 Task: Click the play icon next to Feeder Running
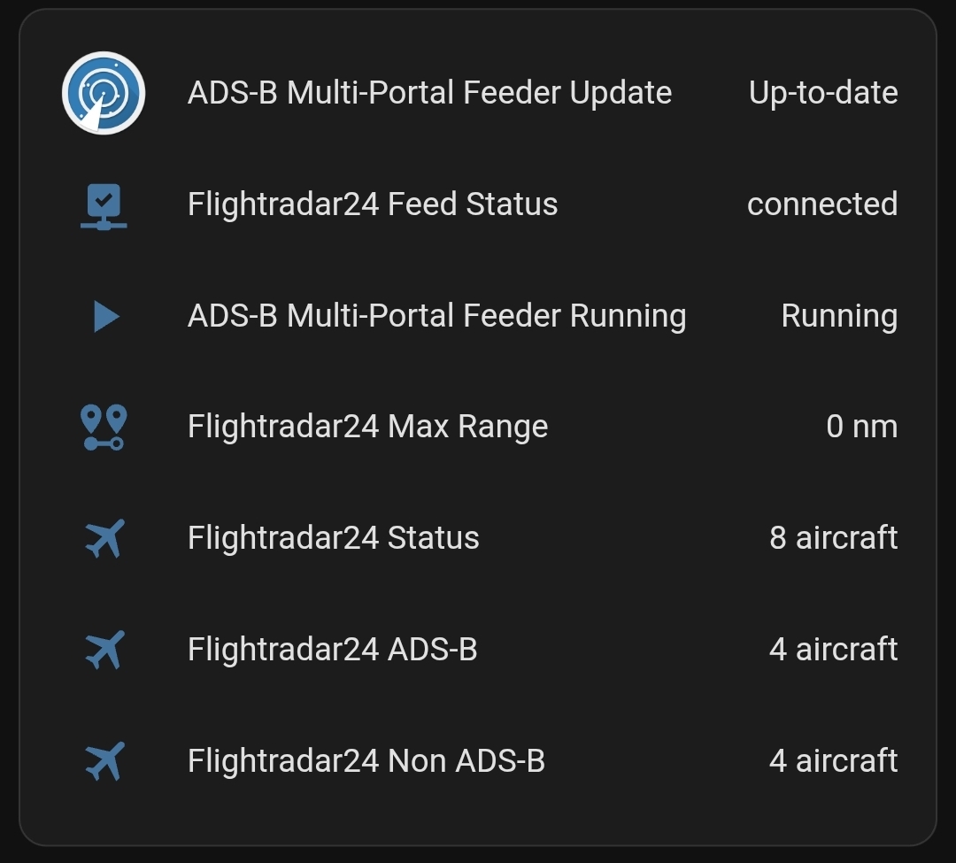(104, 316)
